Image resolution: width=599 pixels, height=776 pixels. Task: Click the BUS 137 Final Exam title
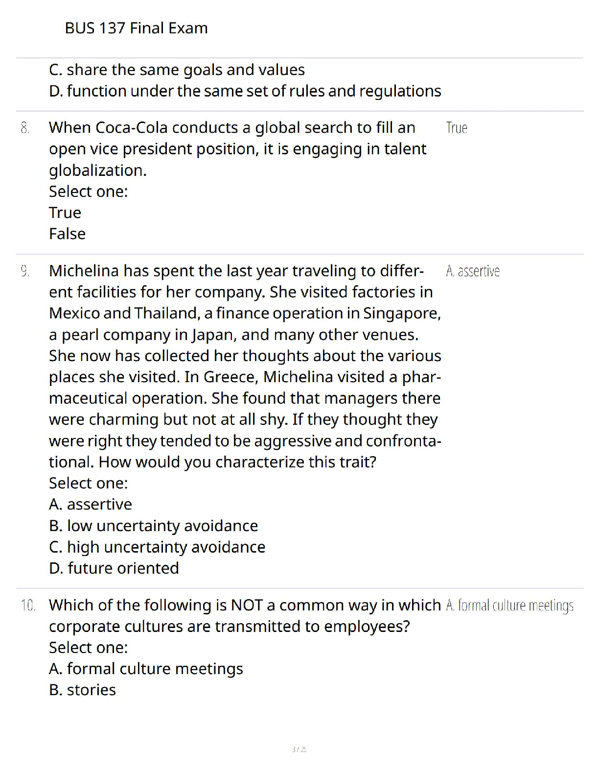click(x=136, y=28)
